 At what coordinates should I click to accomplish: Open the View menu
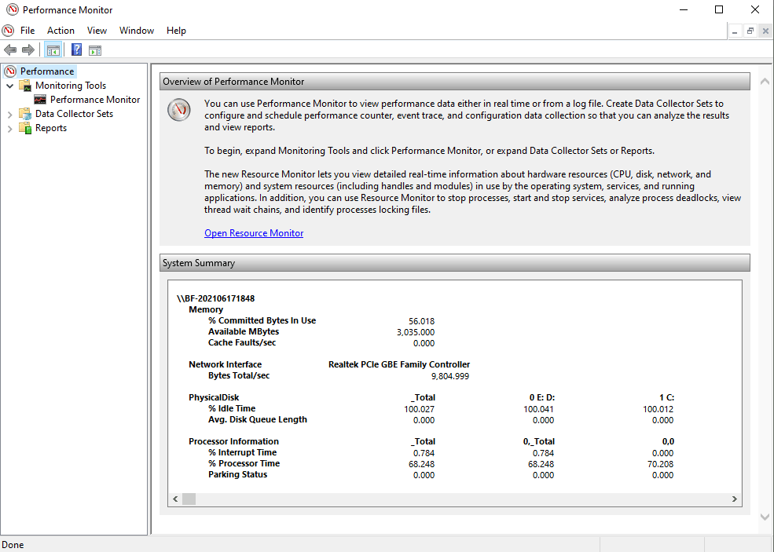[97, 30]
